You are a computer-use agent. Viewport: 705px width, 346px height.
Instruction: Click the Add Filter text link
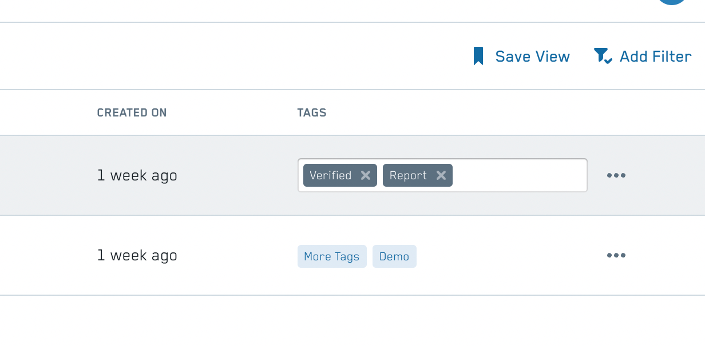tap(655, 57)
